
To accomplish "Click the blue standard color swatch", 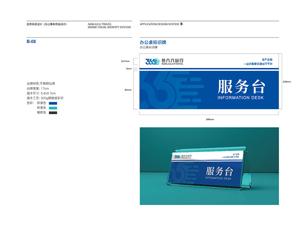I will coord(53,103).
